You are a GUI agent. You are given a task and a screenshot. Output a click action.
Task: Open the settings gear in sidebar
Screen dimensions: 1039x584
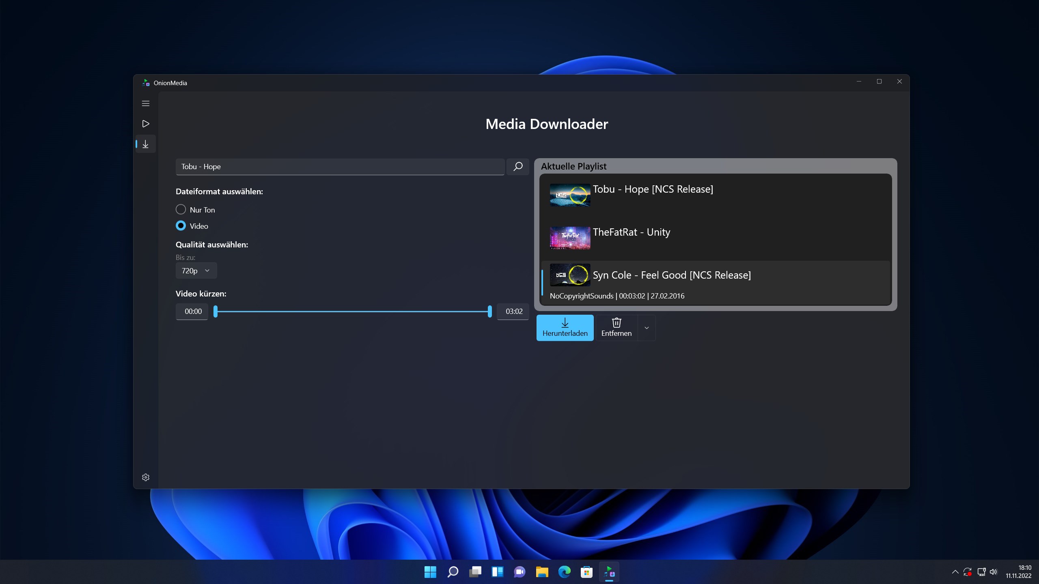tap(146, 477)
